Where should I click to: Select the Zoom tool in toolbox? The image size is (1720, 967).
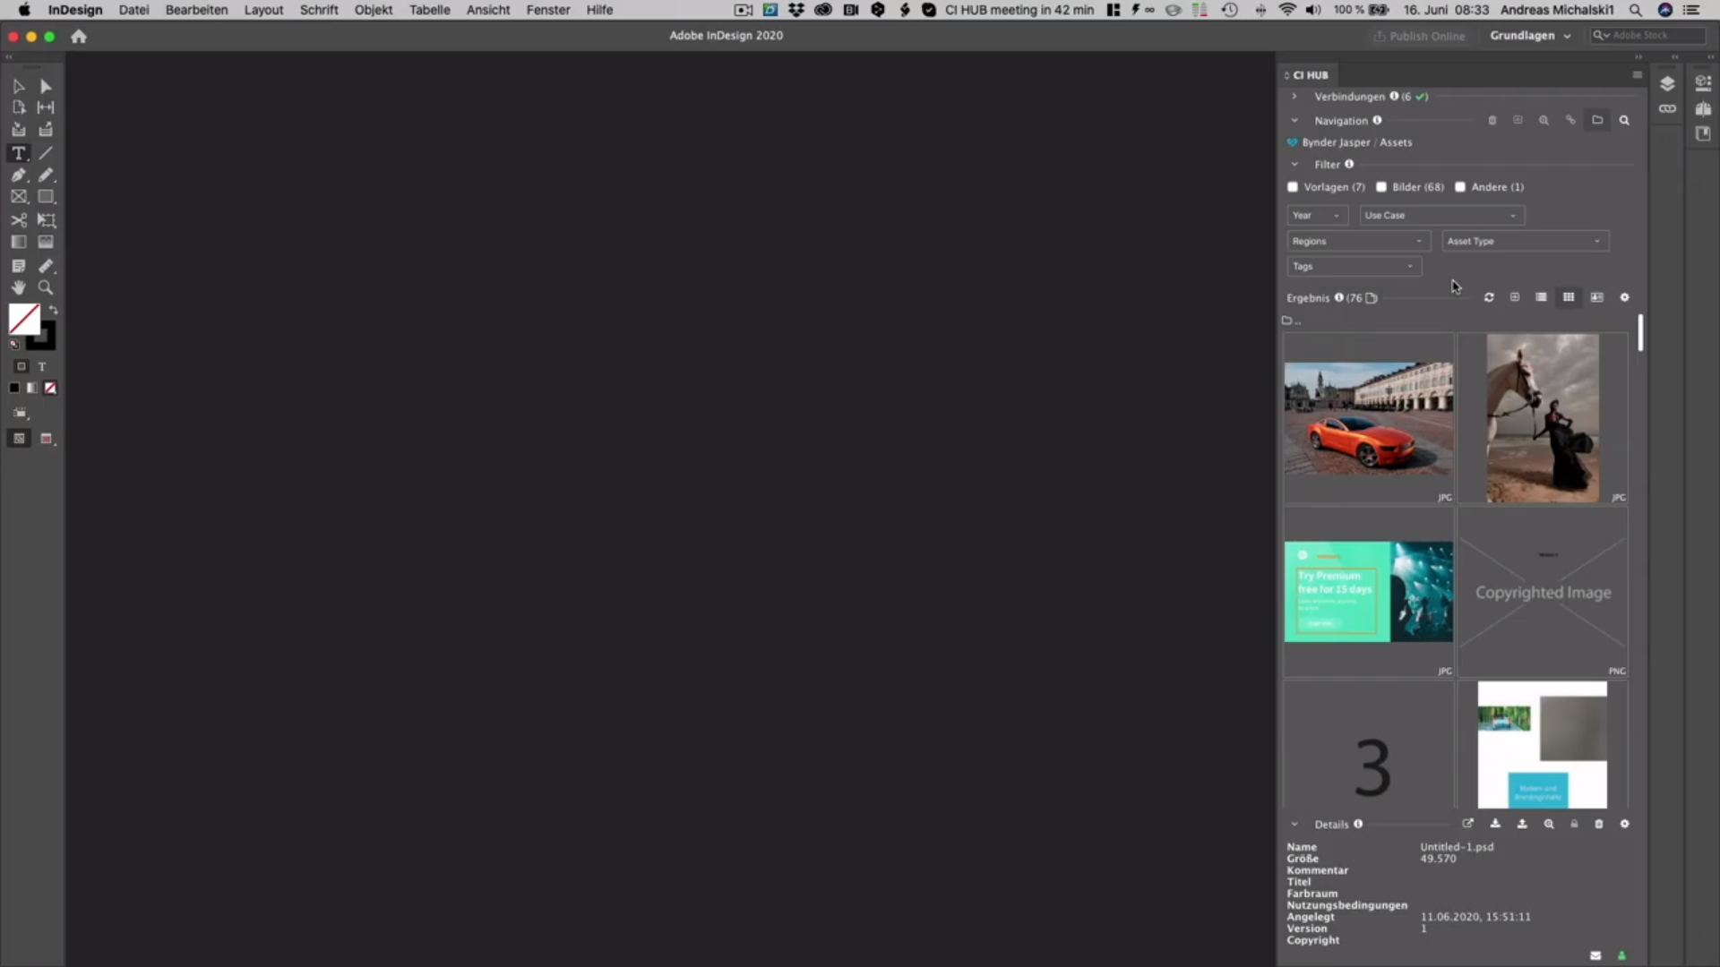pos(46,287)
